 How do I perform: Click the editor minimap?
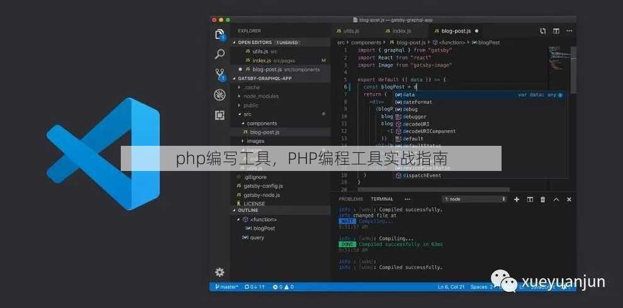click(x=558, y=60)
